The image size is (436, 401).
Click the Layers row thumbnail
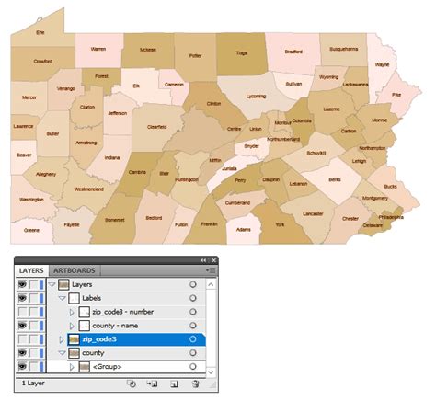pos(63,284)
